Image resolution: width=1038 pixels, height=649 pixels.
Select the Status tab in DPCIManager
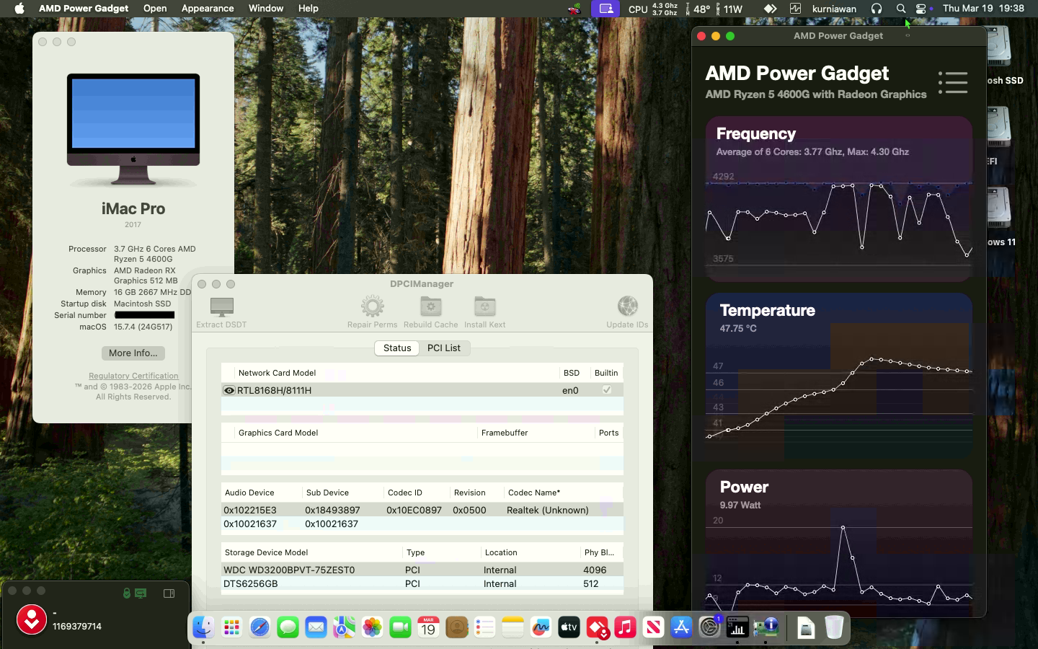click(x=397, y=348)
